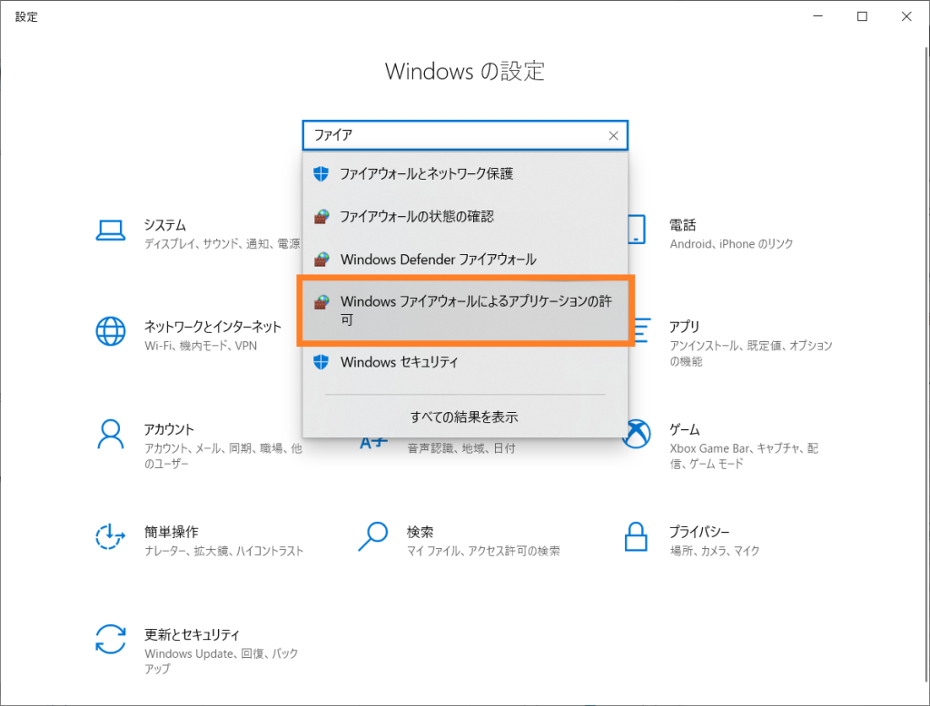Image resolution: width=930 pixels, height=706 pixels.
Task: Open the システム settings category
Action: click(x=199, y=233)
